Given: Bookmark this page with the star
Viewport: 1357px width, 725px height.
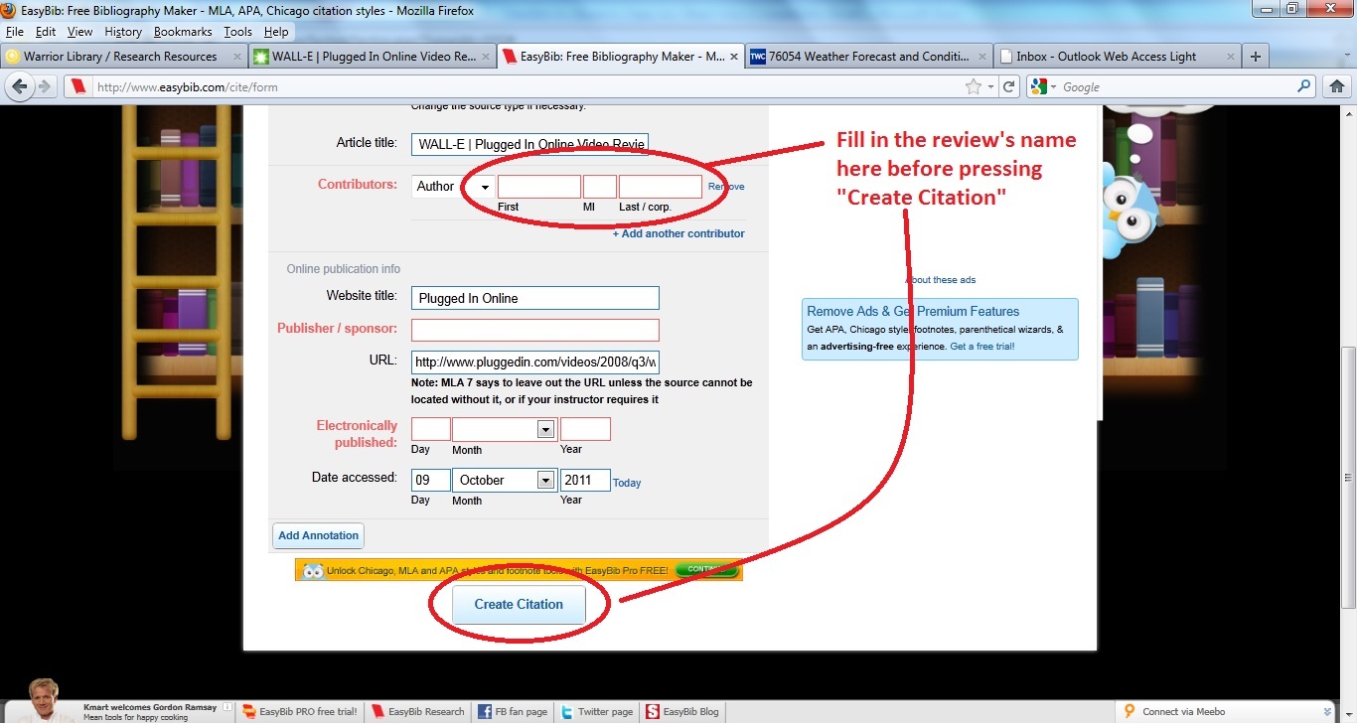Looking at the screenshot, I should 974,86.
